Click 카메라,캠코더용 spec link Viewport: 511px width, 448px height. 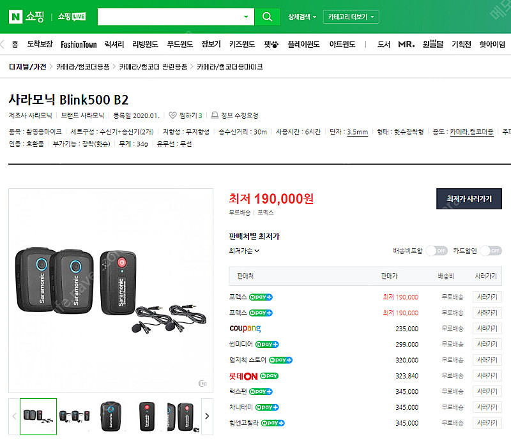click(x=471, y=132)
